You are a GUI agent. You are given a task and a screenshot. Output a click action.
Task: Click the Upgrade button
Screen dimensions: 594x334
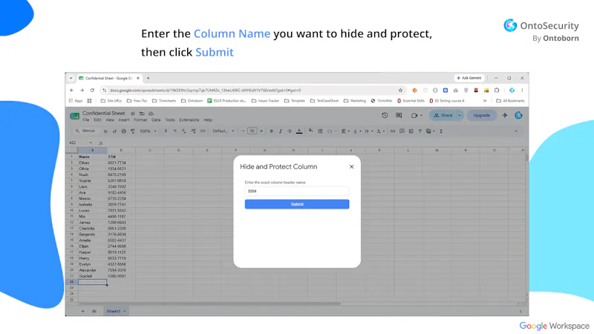481,115
